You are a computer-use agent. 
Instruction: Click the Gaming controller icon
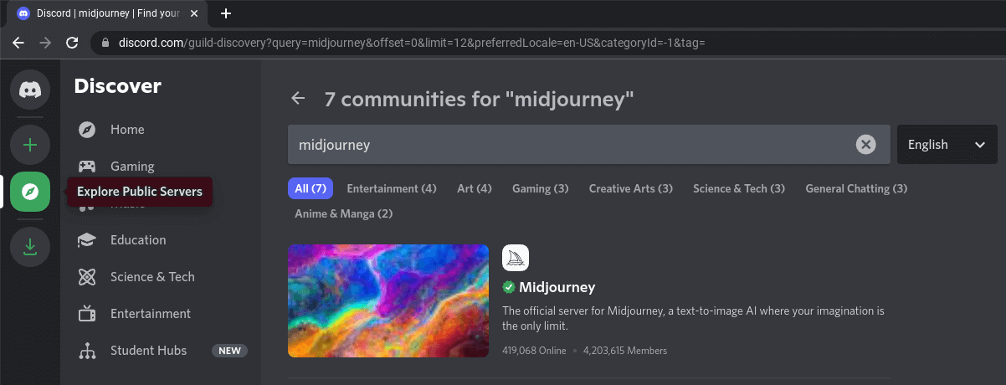coord(86,166)
